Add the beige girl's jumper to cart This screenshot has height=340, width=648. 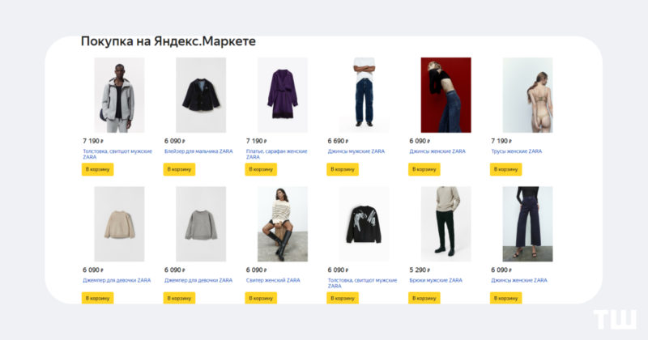point(97,298)
